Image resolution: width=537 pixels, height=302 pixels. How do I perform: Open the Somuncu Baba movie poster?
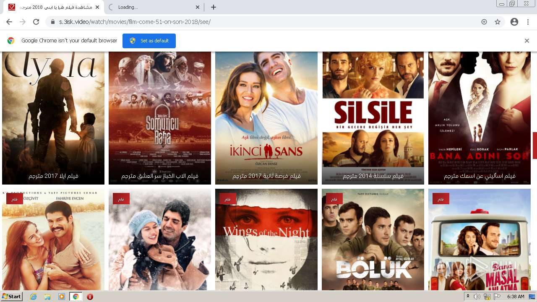tap(160, 118)
